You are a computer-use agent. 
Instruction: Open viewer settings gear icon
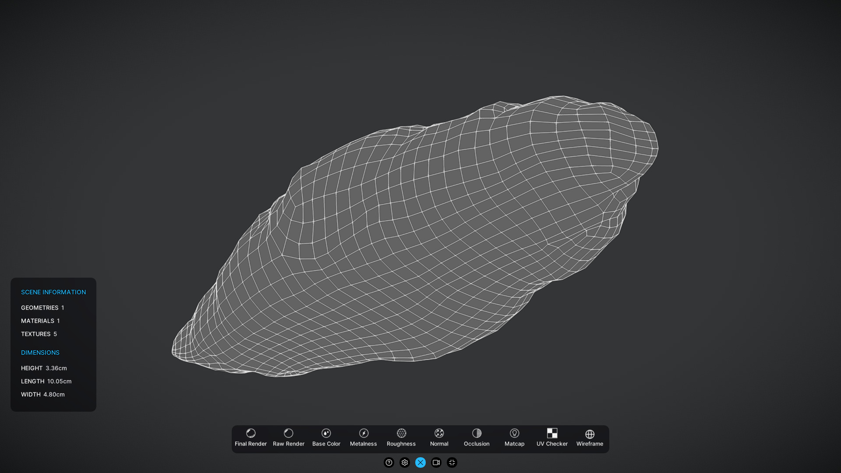(405, 462)
